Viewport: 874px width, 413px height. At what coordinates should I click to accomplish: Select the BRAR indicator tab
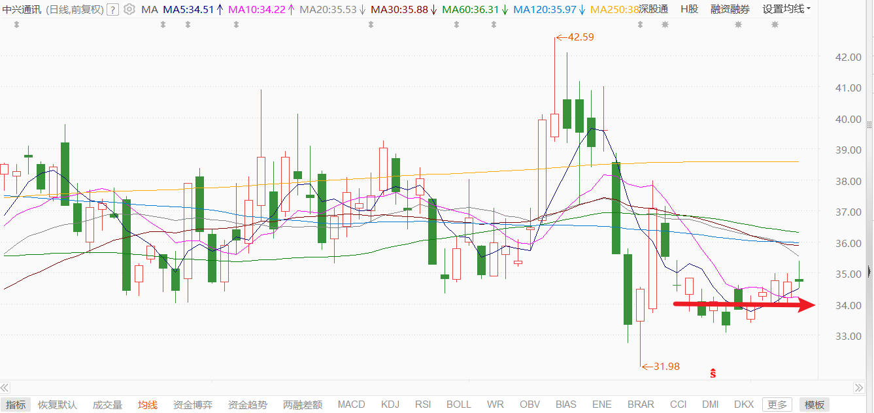(641, 405)
